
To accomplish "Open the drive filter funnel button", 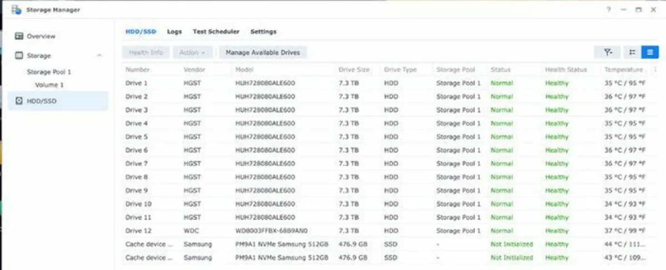I will [608, 53].
